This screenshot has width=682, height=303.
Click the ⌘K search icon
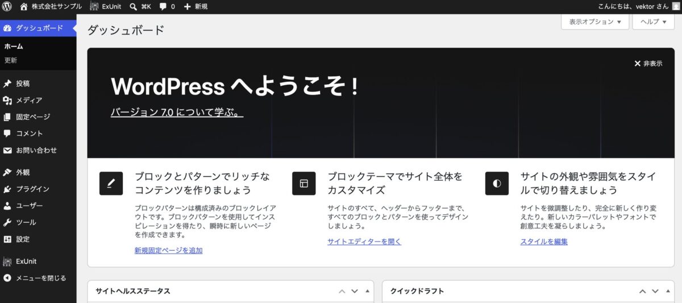pos(134,6)
